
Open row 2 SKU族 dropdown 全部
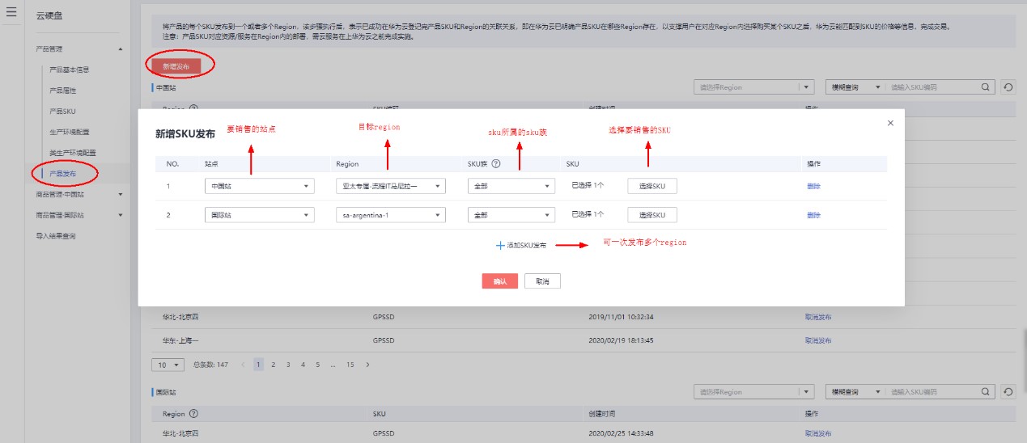(x=511, y=215)
